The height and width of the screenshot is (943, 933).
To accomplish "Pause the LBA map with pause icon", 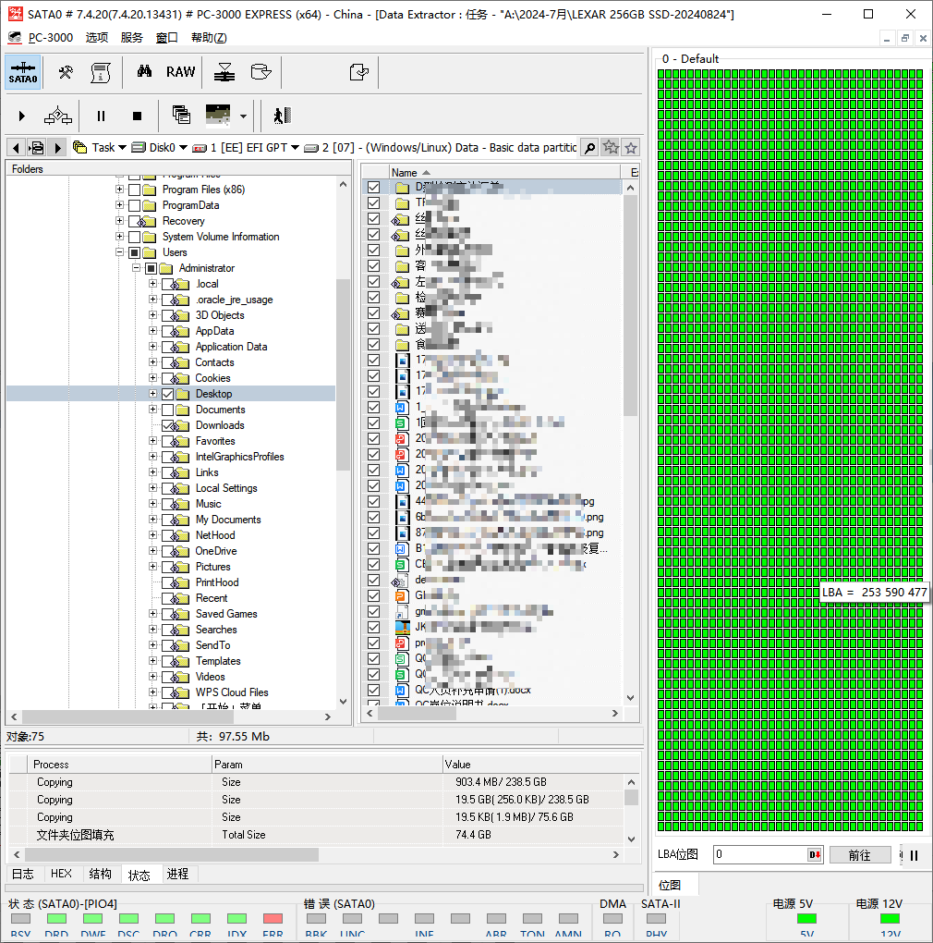I will 914,855.
